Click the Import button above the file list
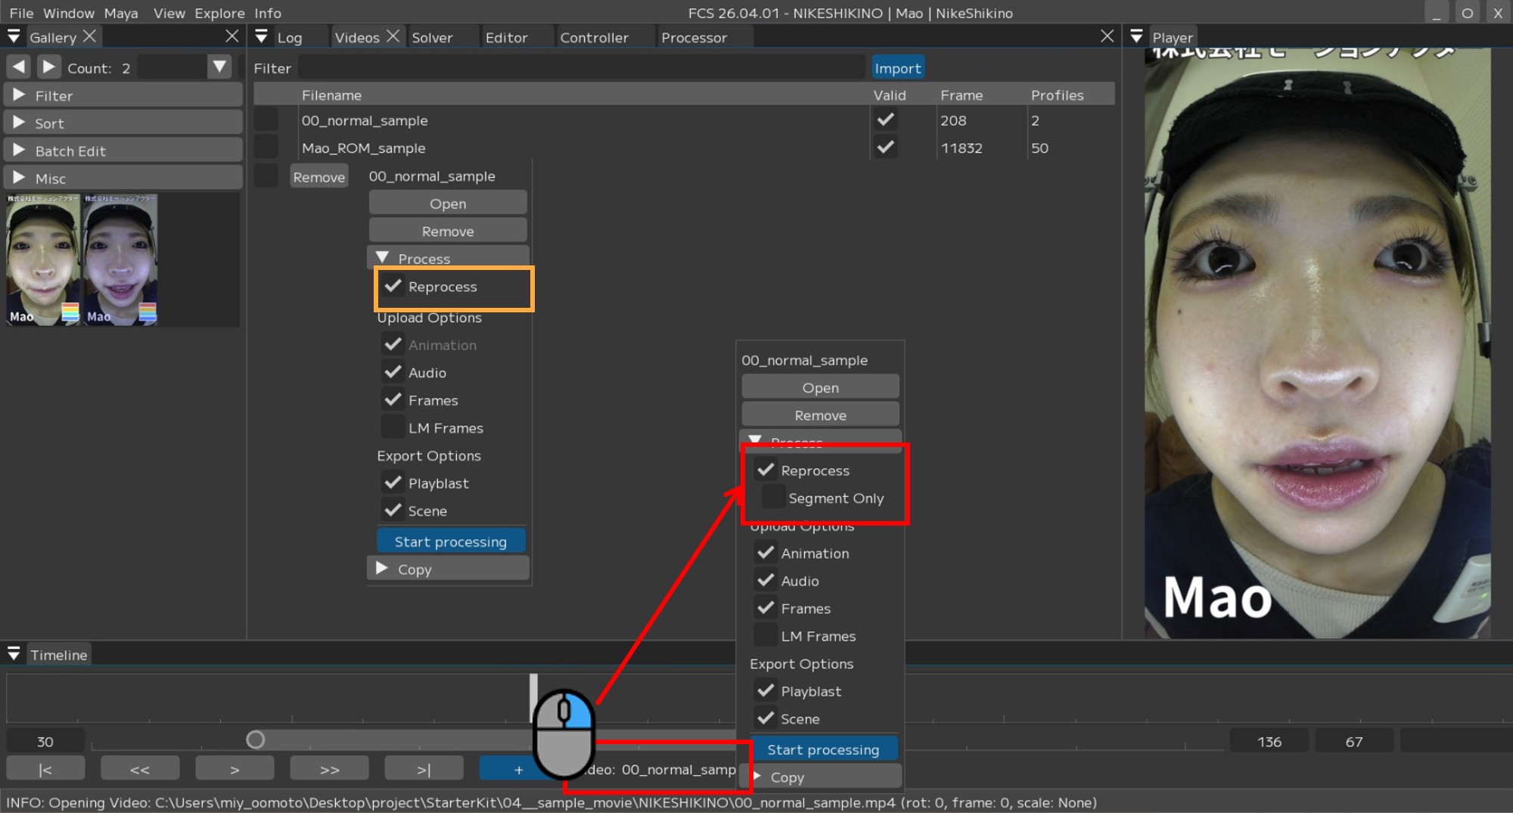The image size is (1513, 813). click(x=898, y=67)
